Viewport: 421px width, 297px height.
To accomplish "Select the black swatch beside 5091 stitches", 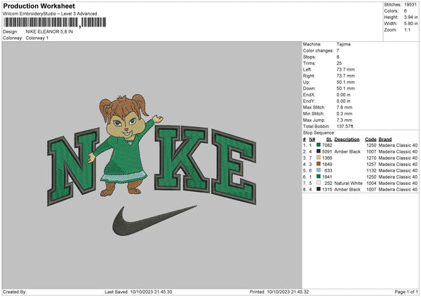I will (x=319, y=151).
